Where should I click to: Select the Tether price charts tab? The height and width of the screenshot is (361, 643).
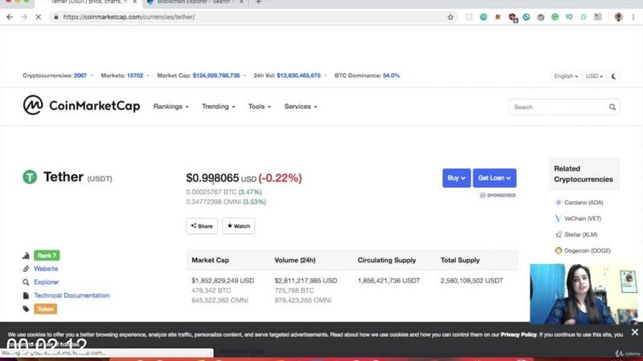pyautogui.click(x=88, y=2)
